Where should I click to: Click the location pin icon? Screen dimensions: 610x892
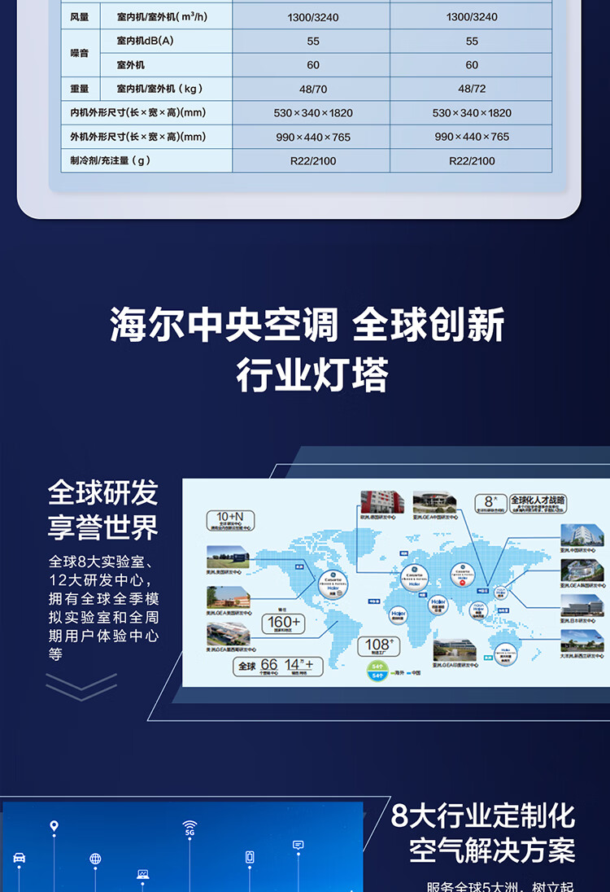pyautogui.click(x=54, y=826)
